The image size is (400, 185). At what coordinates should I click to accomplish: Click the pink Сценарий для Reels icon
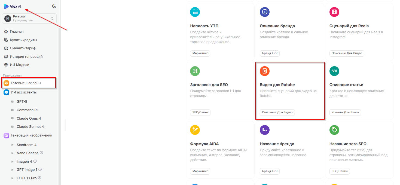coord(334,12)
